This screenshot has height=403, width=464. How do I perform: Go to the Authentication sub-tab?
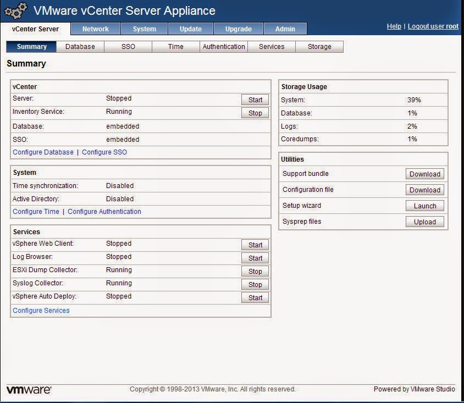click(224, 47)
